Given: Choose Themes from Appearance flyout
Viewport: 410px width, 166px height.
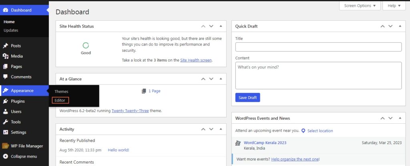Looking at the screenshot, I should tap(61, 92).
